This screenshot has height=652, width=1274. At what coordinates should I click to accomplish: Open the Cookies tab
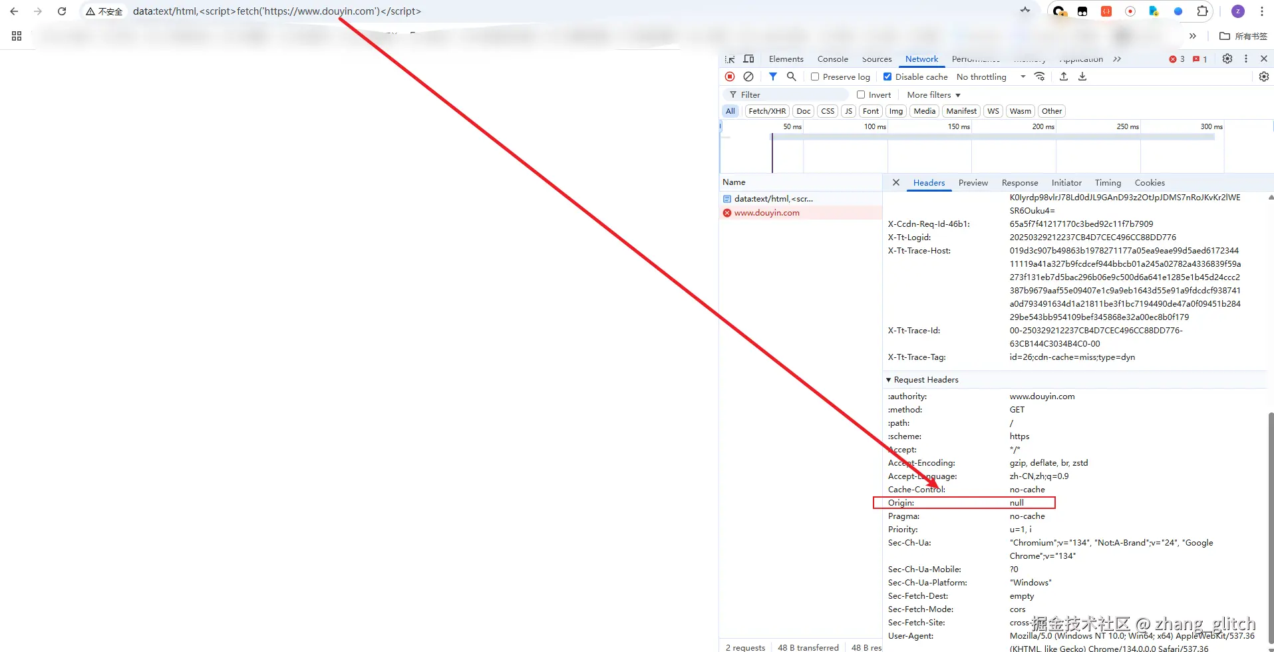[x=1150, y=183]
